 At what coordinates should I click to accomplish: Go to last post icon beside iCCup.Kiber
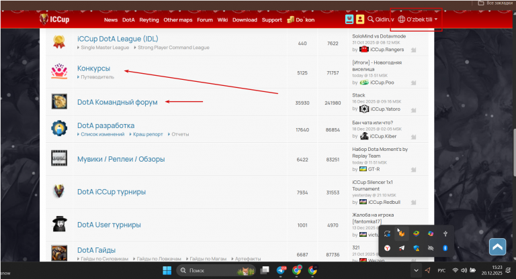click(x=414, y=137)
